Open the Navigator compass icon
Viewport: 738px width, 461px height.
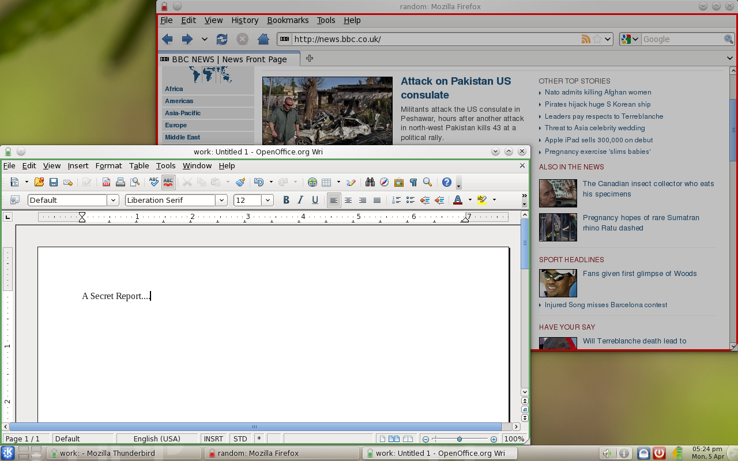[385, 182]
